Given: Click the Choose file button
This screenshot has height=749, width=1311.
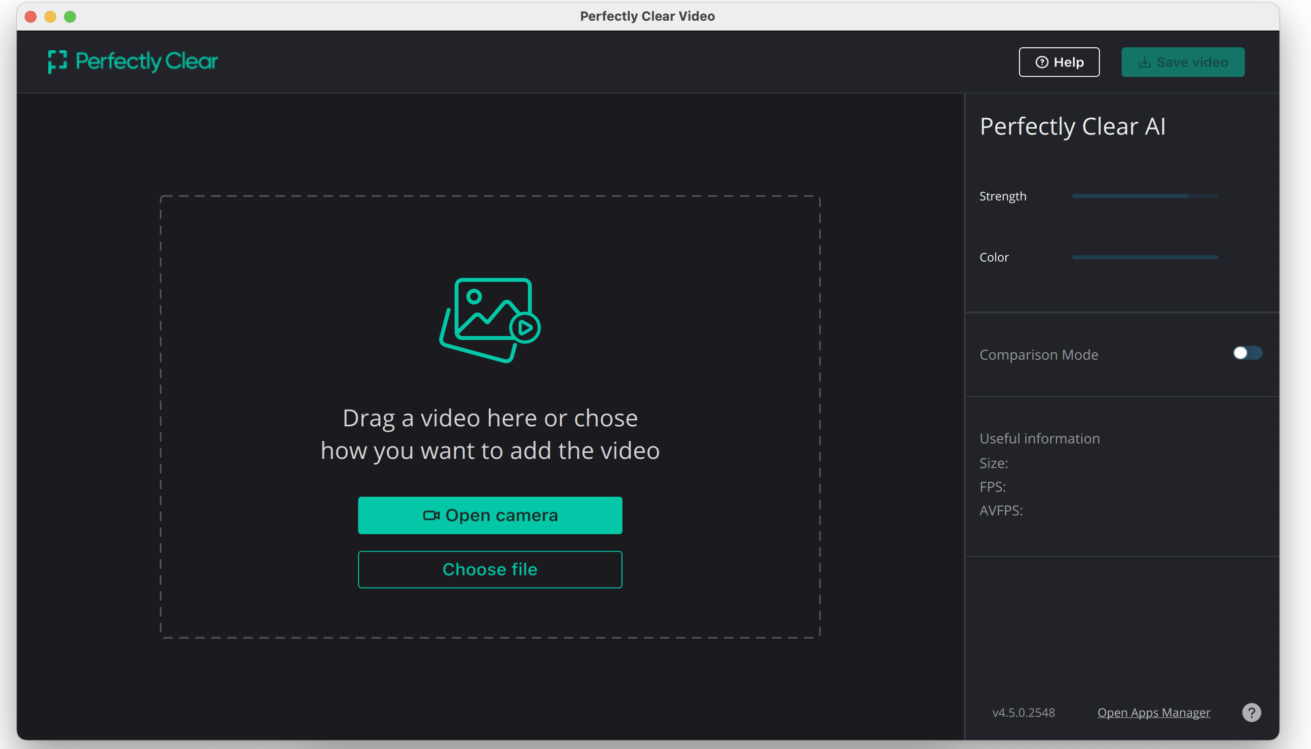Looking at the screenshot, I should (490, 570).
